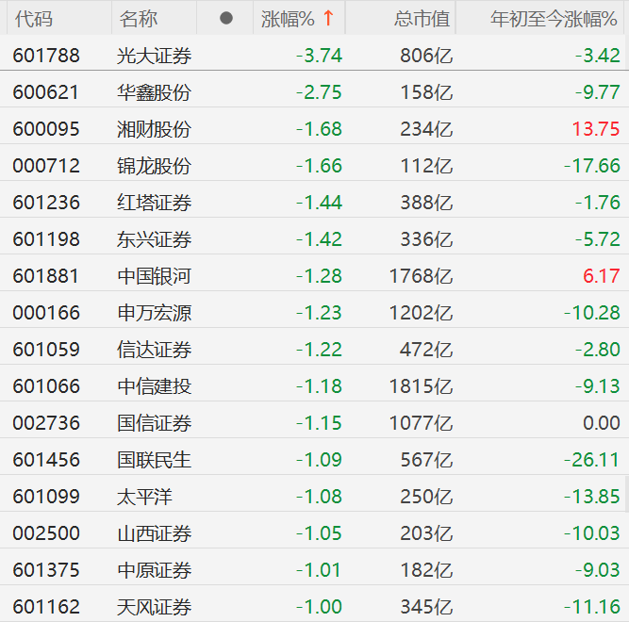Screen dimensions: 629x622
Task: Sort by 年初至今涨幅% column header
Action: 554,19
